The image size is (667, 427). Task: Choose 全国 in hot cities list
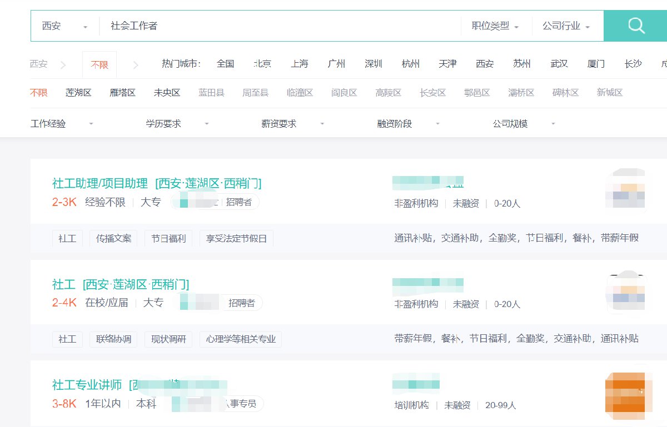225,64
